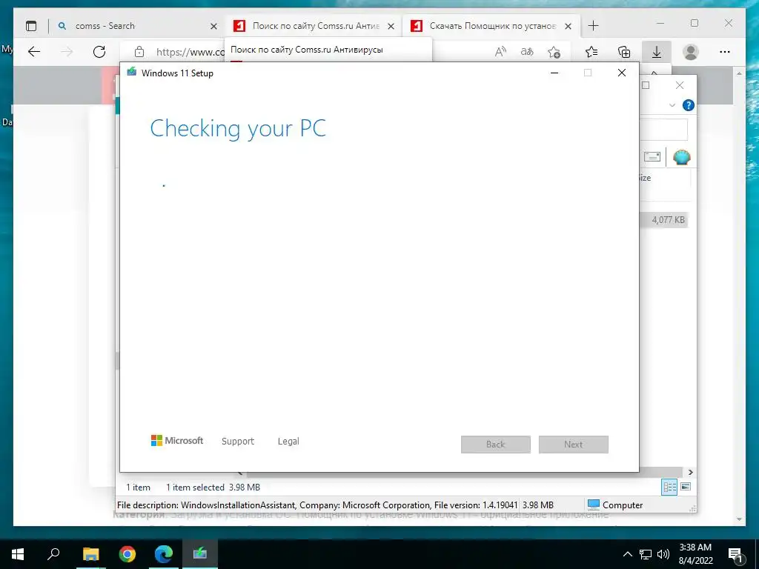This screenshot has width=759, height=569.
Task: Switch to Поиск по сайту Comss.ru tab
Action: pyautogui.click(x=314, y=26)
